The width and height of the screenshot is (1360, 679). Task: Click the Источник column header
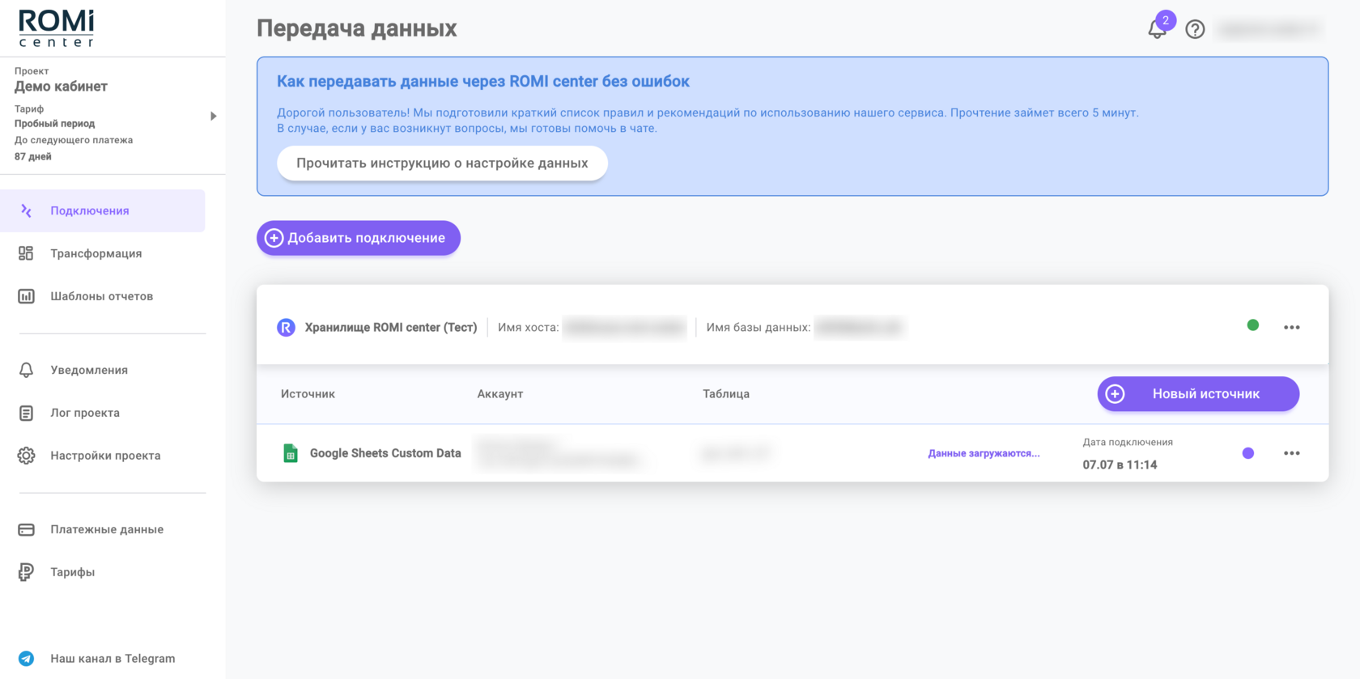pos(308,394)
